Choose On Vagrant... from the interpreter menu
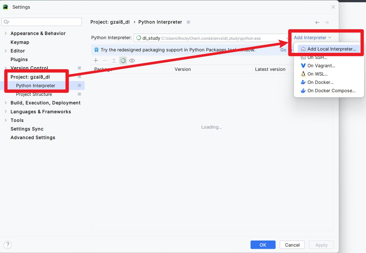The height and width of the screenshot is (253, 366). tap(329, 66)
